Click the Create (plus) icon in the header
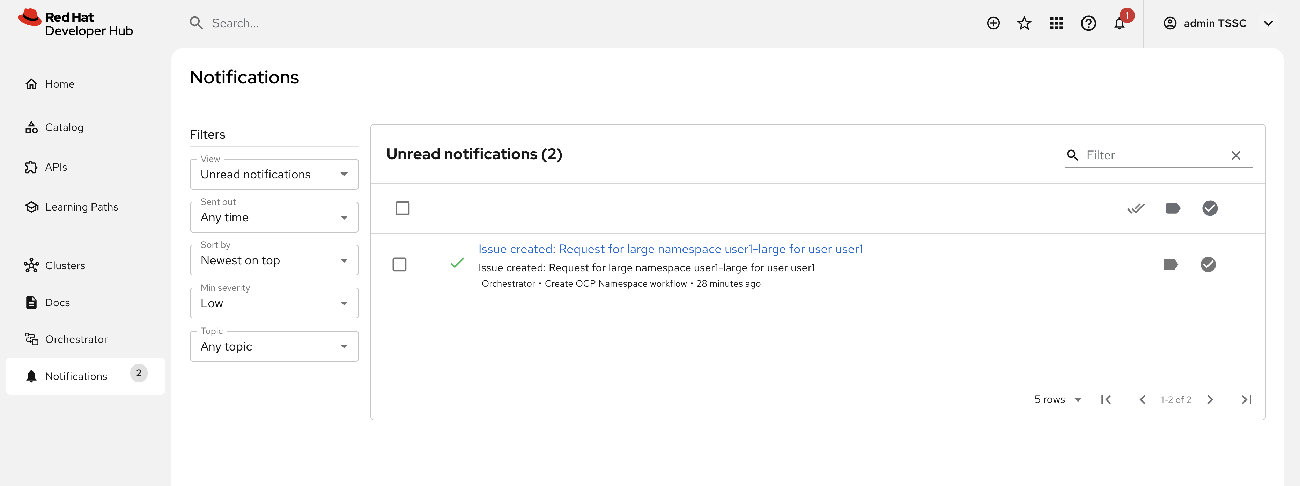The width and height of the screenshot is (1300, 486). tap(993, 23)
